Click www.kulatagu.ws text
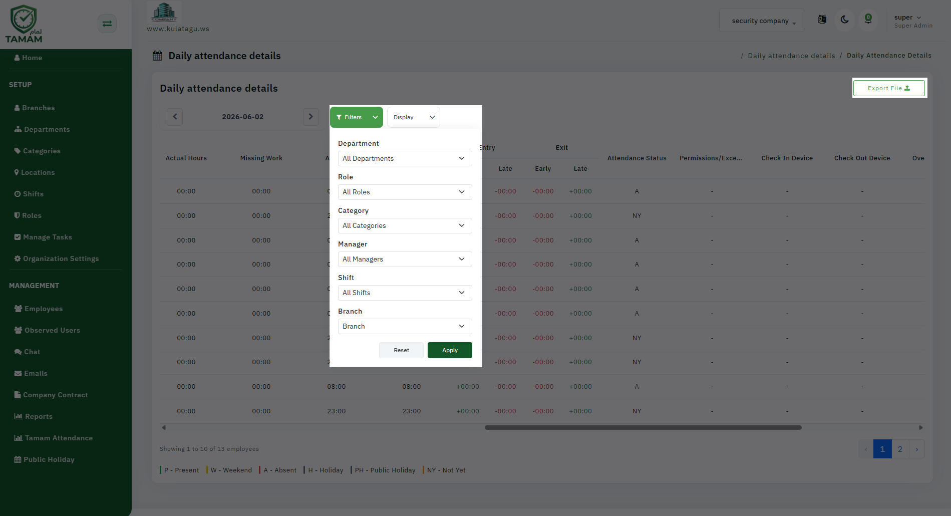This screenshot has width=951, height=516. point(178,29)
